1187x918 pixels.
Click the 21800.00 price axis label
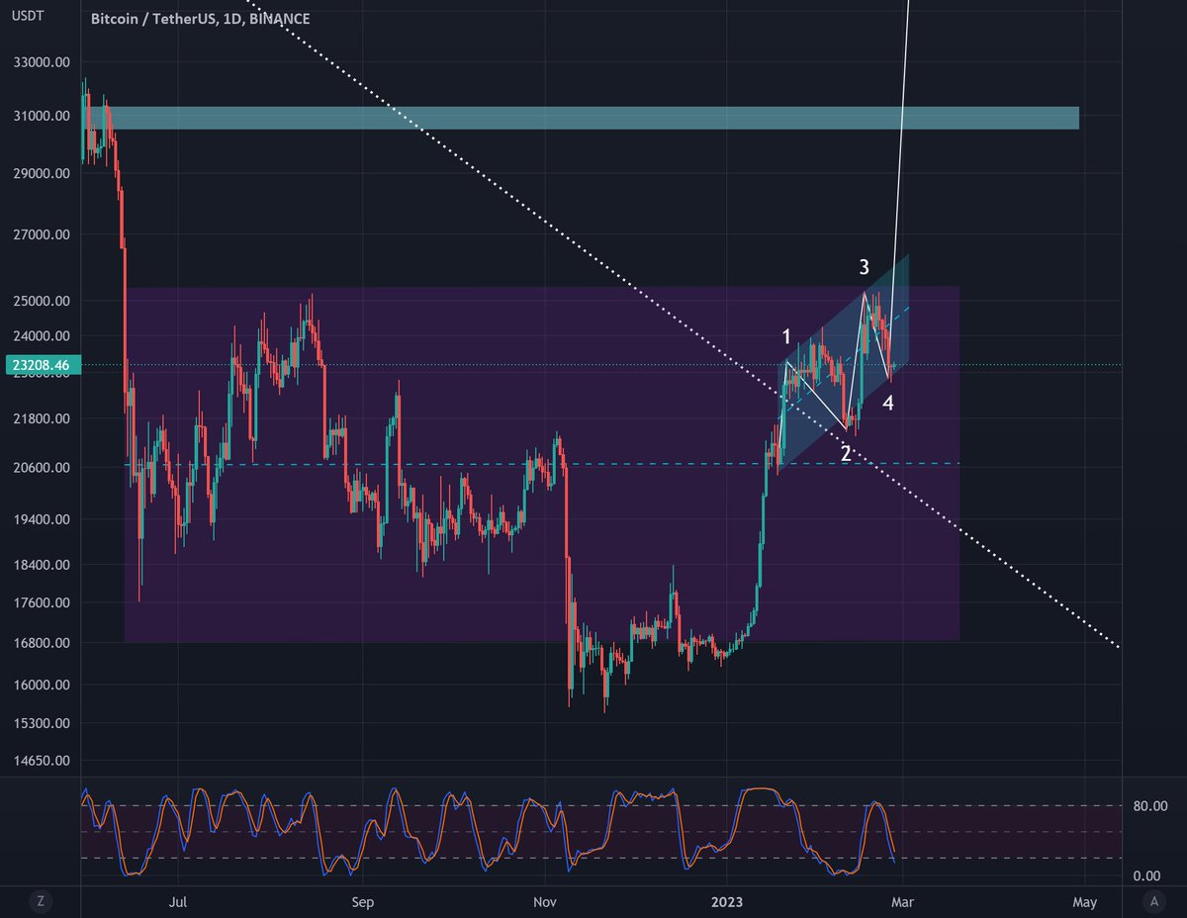(x=43, y=418)
